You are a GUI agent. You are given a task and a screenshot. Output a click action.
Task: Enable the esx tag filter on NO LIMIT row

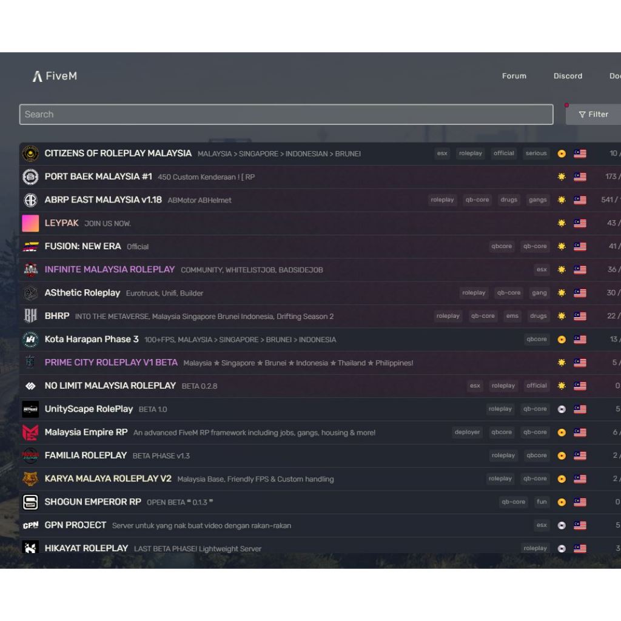pyautogui.click(x=475, y=386)
